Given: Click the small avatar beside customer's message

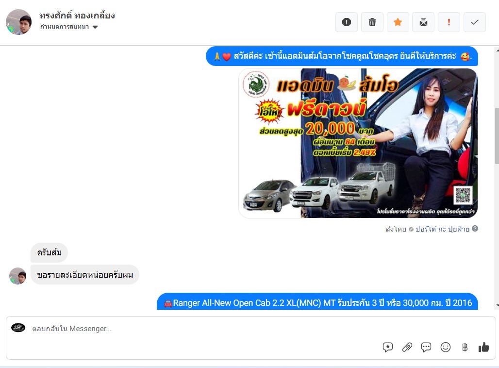Looking at the screenshot, I should 18,276.
